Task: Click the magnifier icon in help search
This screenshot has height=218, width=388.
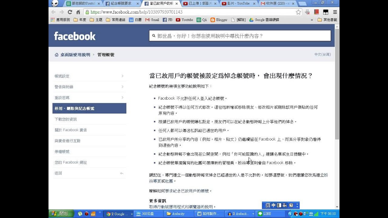Action: coord(153,36)
